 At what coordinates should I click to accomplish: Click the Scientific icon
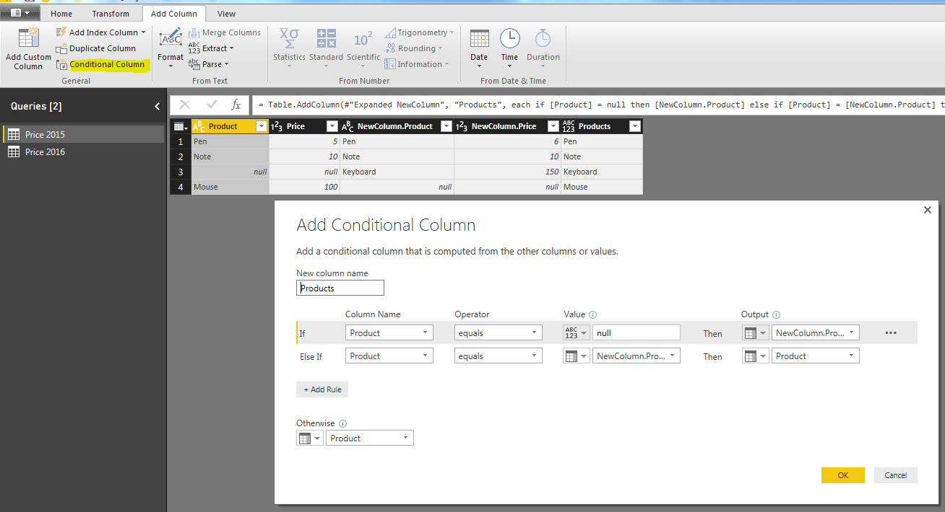(363, 39)
